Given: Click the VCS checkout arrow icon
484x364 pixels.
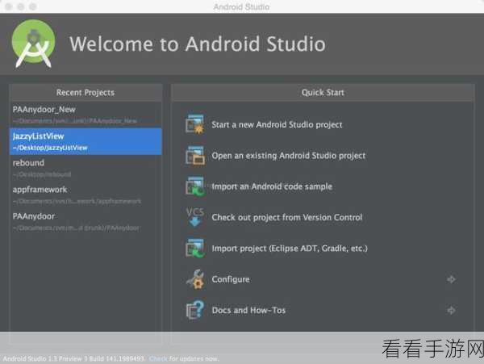Looking at the screenshot, I should (x=194, y=217).
